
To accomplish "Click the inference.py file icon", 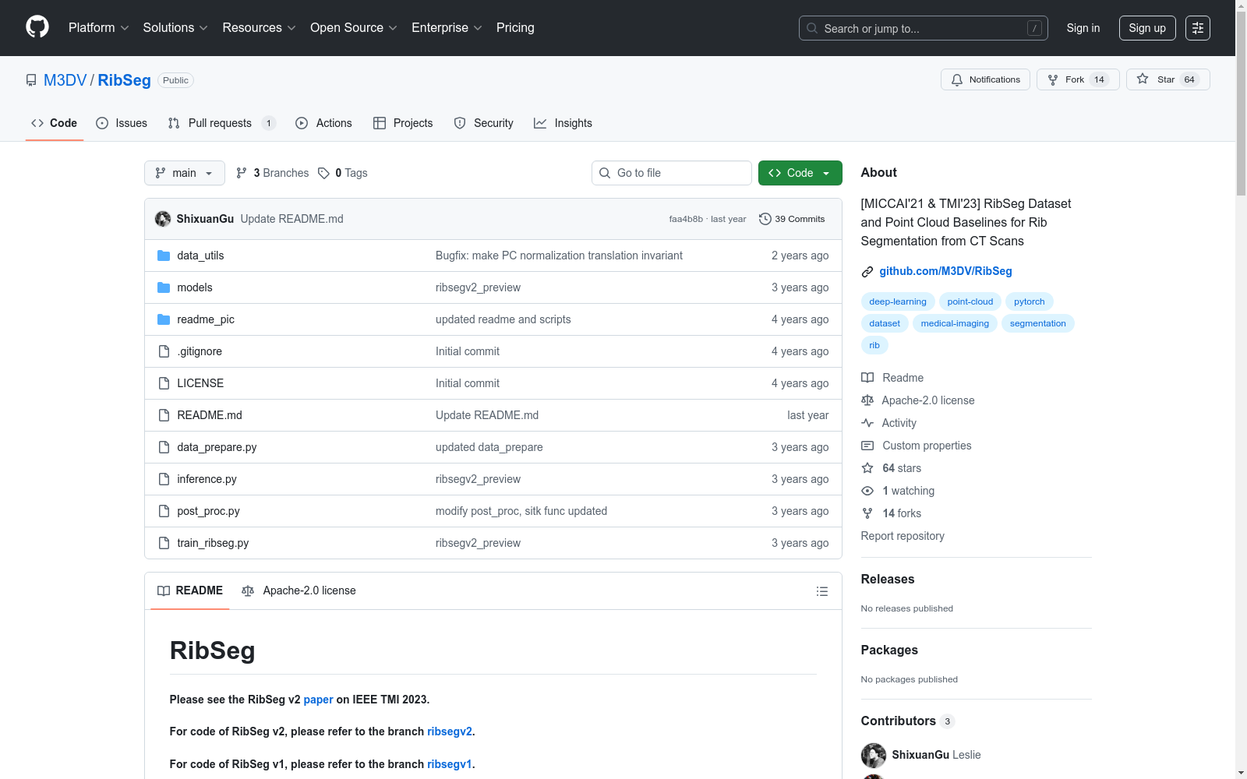I will [164, 479].
